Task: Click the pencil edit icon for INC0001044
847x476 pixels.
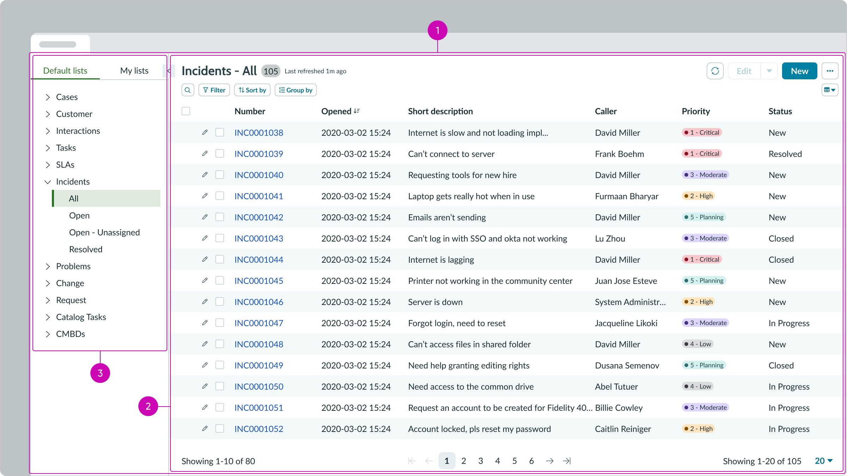Action: (x=205, y=259)
